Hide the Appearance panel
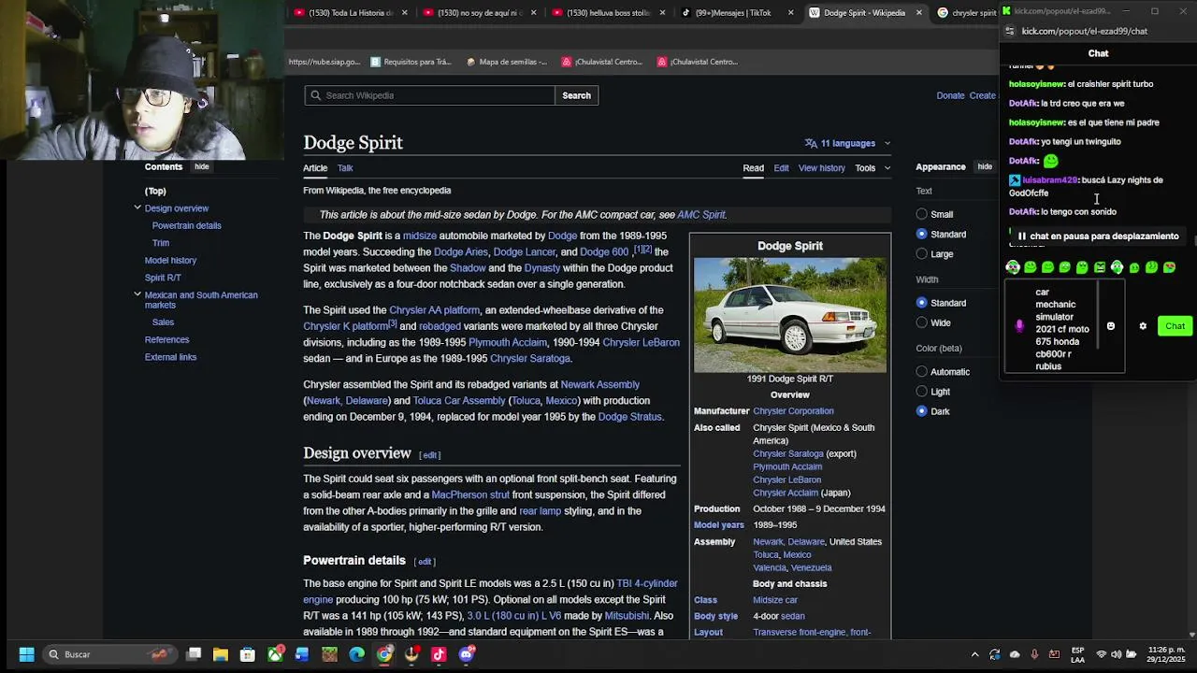 click(985, 166)
